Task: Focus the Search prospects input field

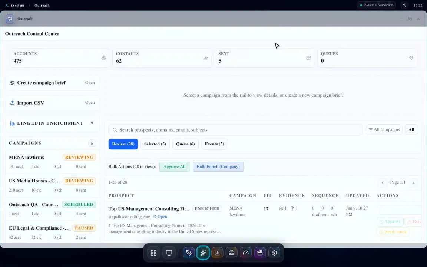Action: tap(235, 130)
